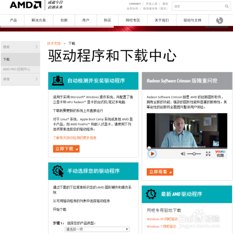Open the 娱乐 top link
233x234 pixels.
165,4
